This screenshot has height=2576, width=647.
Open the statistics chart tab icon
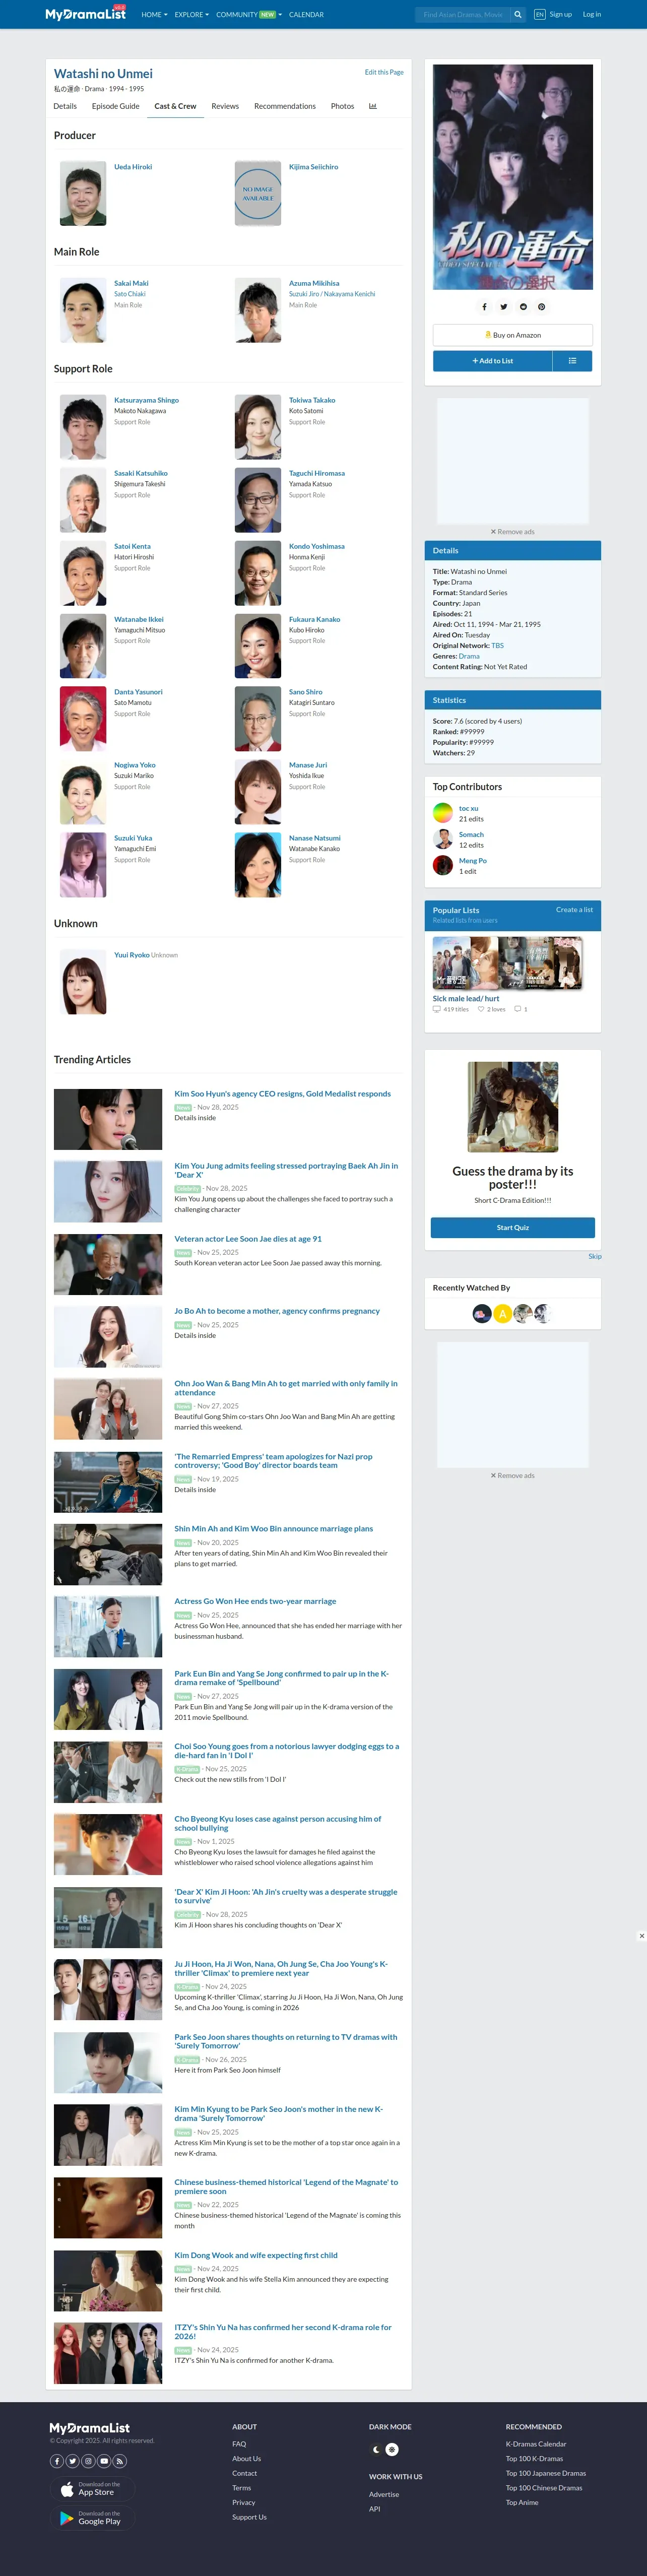tap(373, 106)
